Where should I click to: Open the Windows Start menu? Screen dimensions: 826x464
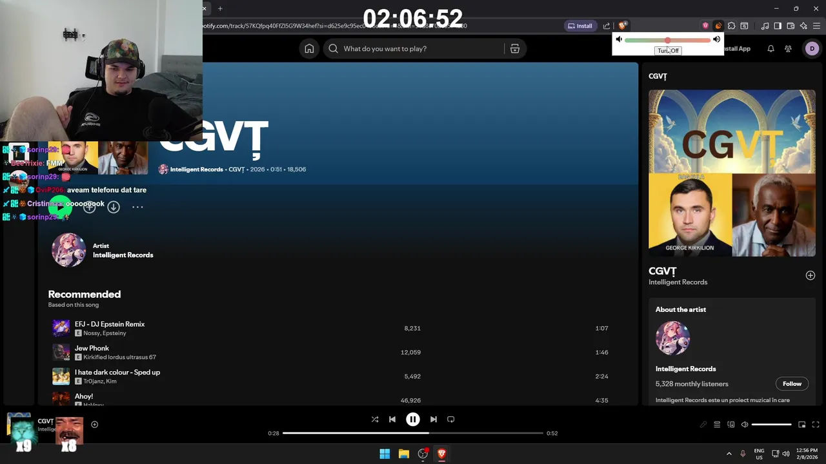pos(385,454)
